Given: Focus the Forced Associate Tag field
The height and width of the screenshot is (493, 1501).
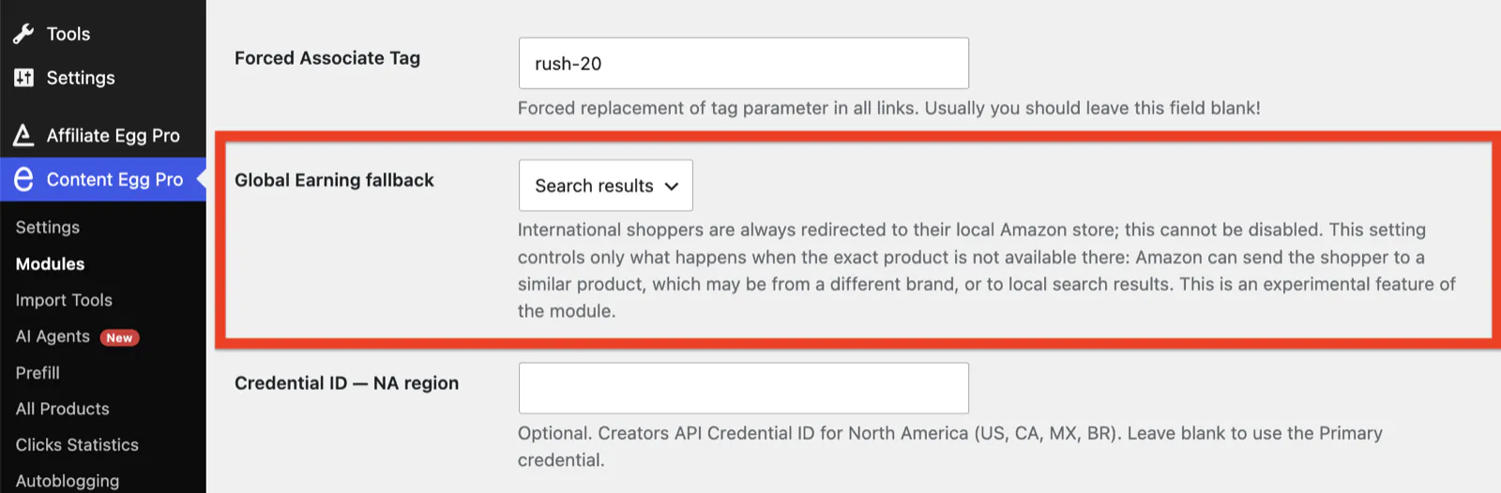Looking at the screenshot, I should tap(743, 64).
